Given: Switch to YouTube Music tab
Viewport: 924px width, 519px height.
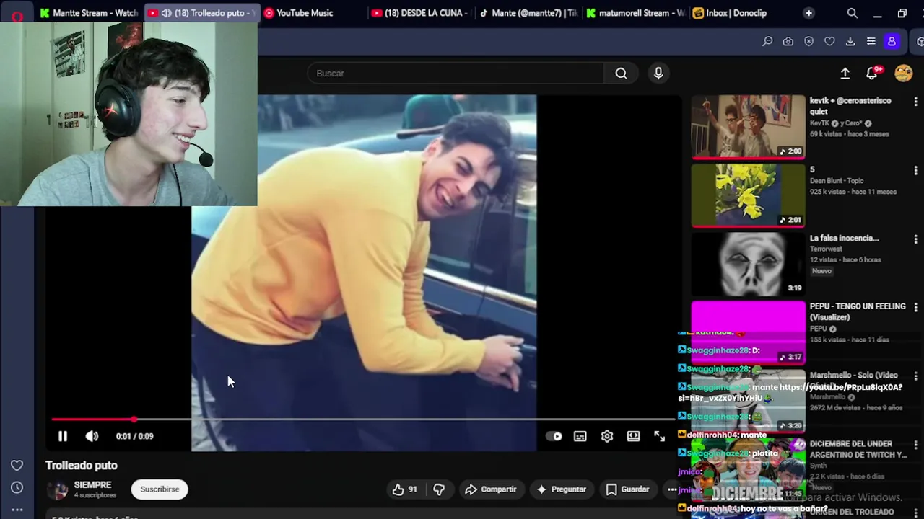Looking at the screenshot, I should coord(305,13).
